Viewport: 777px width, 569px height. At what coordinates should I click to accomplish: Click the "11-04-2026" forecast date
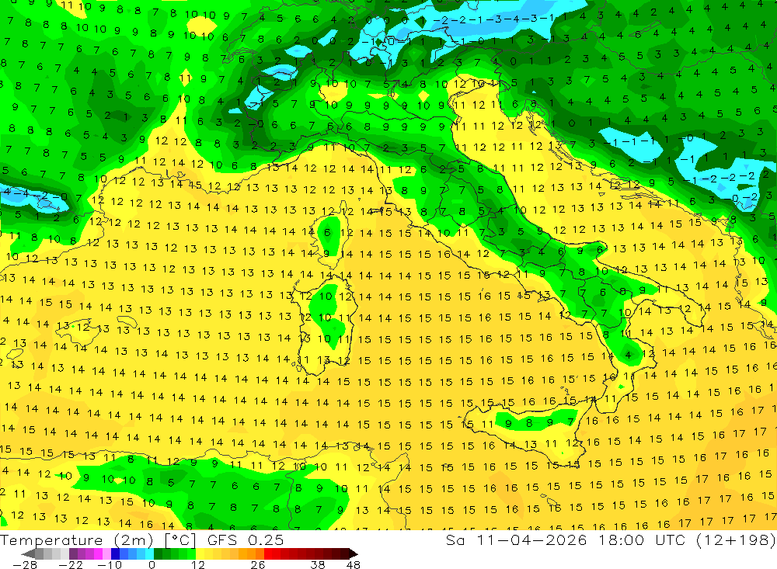tap(531, 540)
